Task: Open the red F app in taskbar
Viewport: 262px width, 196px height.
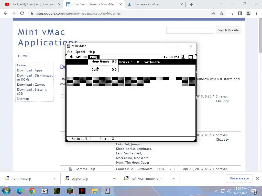Action: (x=82, y=191)
